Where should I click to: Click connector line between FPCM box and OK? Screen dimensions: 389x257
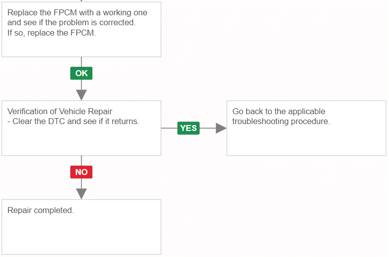click(82, 62)
